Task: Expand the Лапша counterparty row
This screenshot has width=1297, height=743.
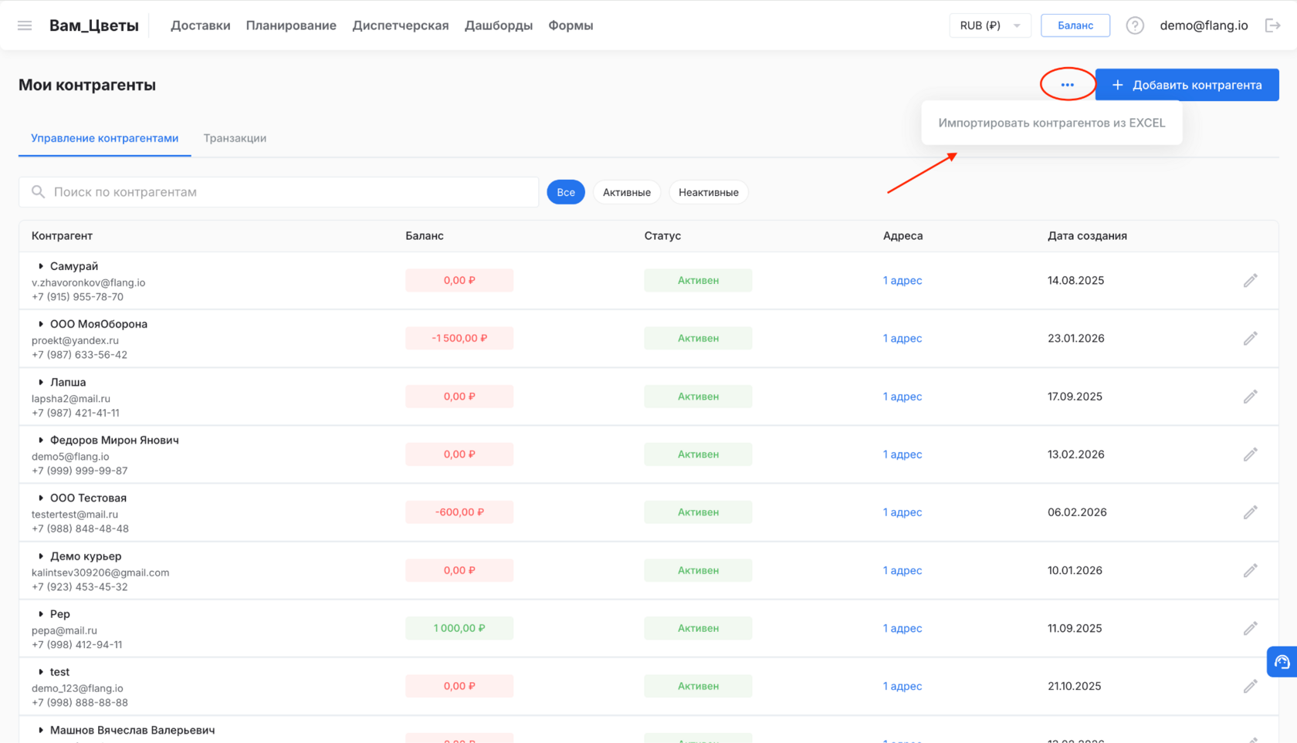Action: click(41, 382)
